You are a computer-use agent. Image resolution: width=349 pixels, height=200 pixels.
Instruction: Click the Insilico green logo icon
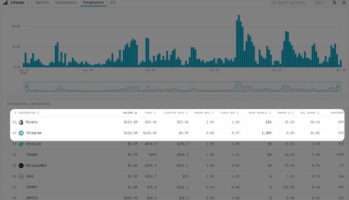point(21,144)
